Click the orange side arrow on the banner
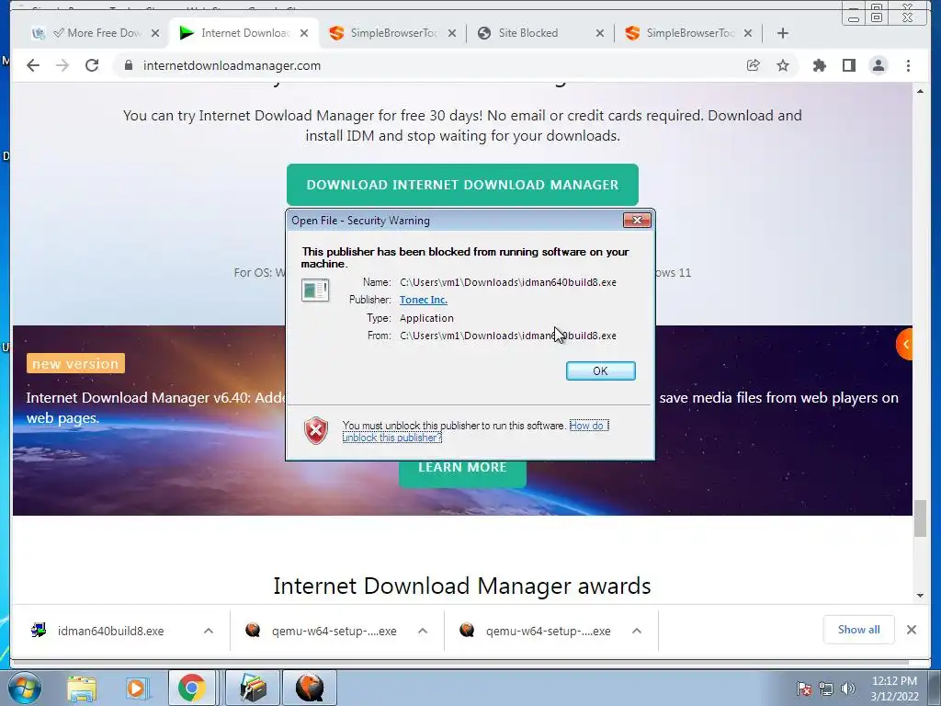Image resolution: width=941 pixels, height=706 pixels. [x=905, y=345]
